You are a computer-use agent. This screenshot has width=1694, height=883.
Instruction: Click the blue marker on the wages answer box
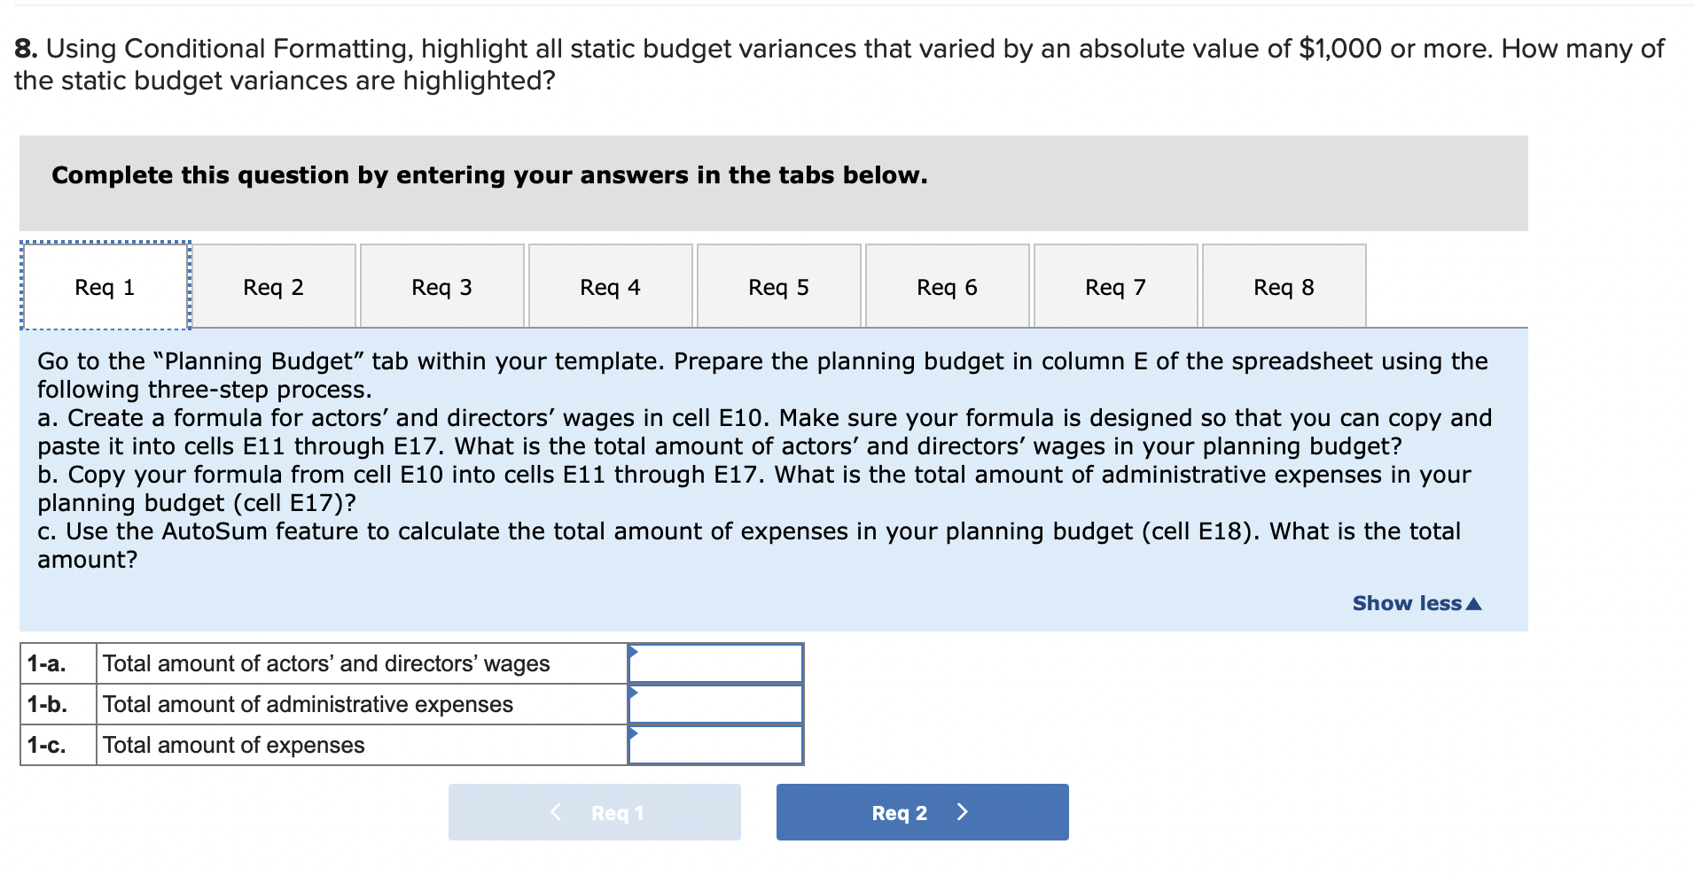(634, 653)
